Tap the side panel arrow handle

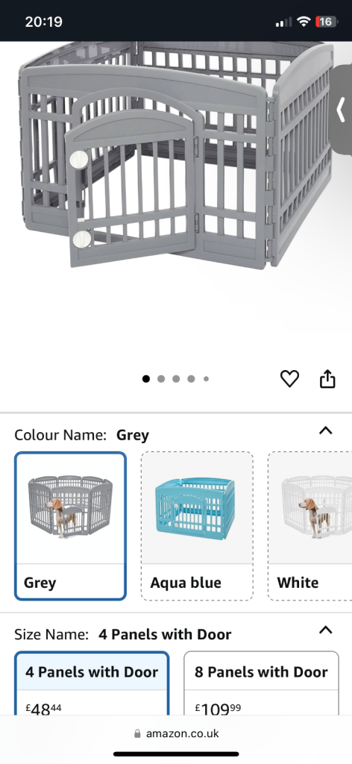(341, 110)
